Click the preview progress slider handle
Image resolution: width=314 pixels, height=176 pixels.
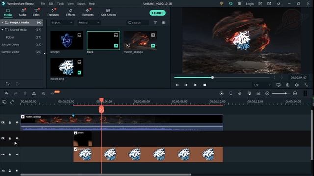(x=212, y=78)
